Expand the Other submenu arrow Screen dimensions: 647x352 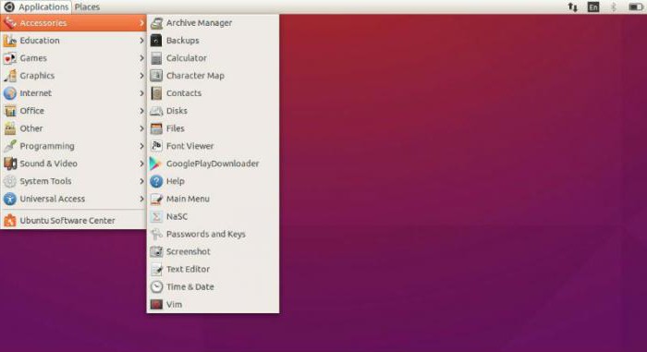(141, 128)
